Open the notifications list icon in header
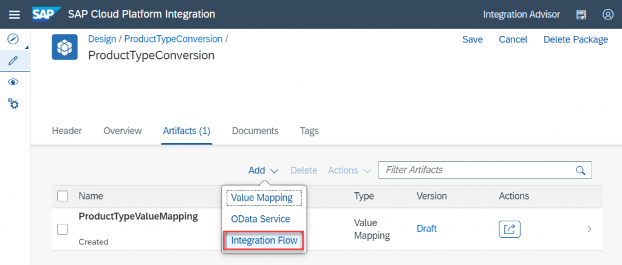This screenshot has width=622, height=265. [581, 15]
